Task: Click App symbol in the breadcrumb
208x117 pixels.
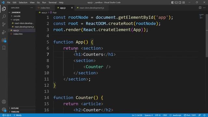Action: [55, 12]
